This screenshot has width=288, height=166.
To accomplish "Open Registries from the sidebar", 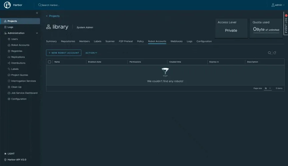I will (x=17, y=51).
